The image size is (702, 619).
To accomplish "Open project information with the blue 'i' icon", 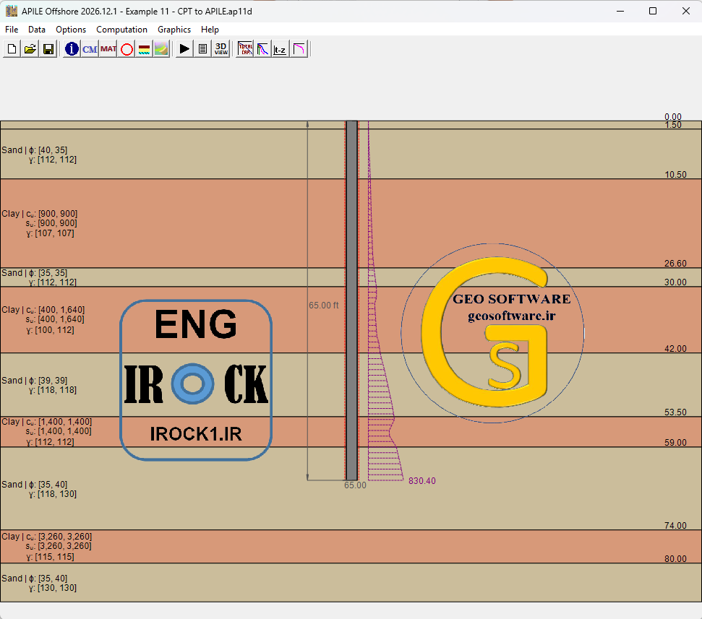I will tap(72, 48).
